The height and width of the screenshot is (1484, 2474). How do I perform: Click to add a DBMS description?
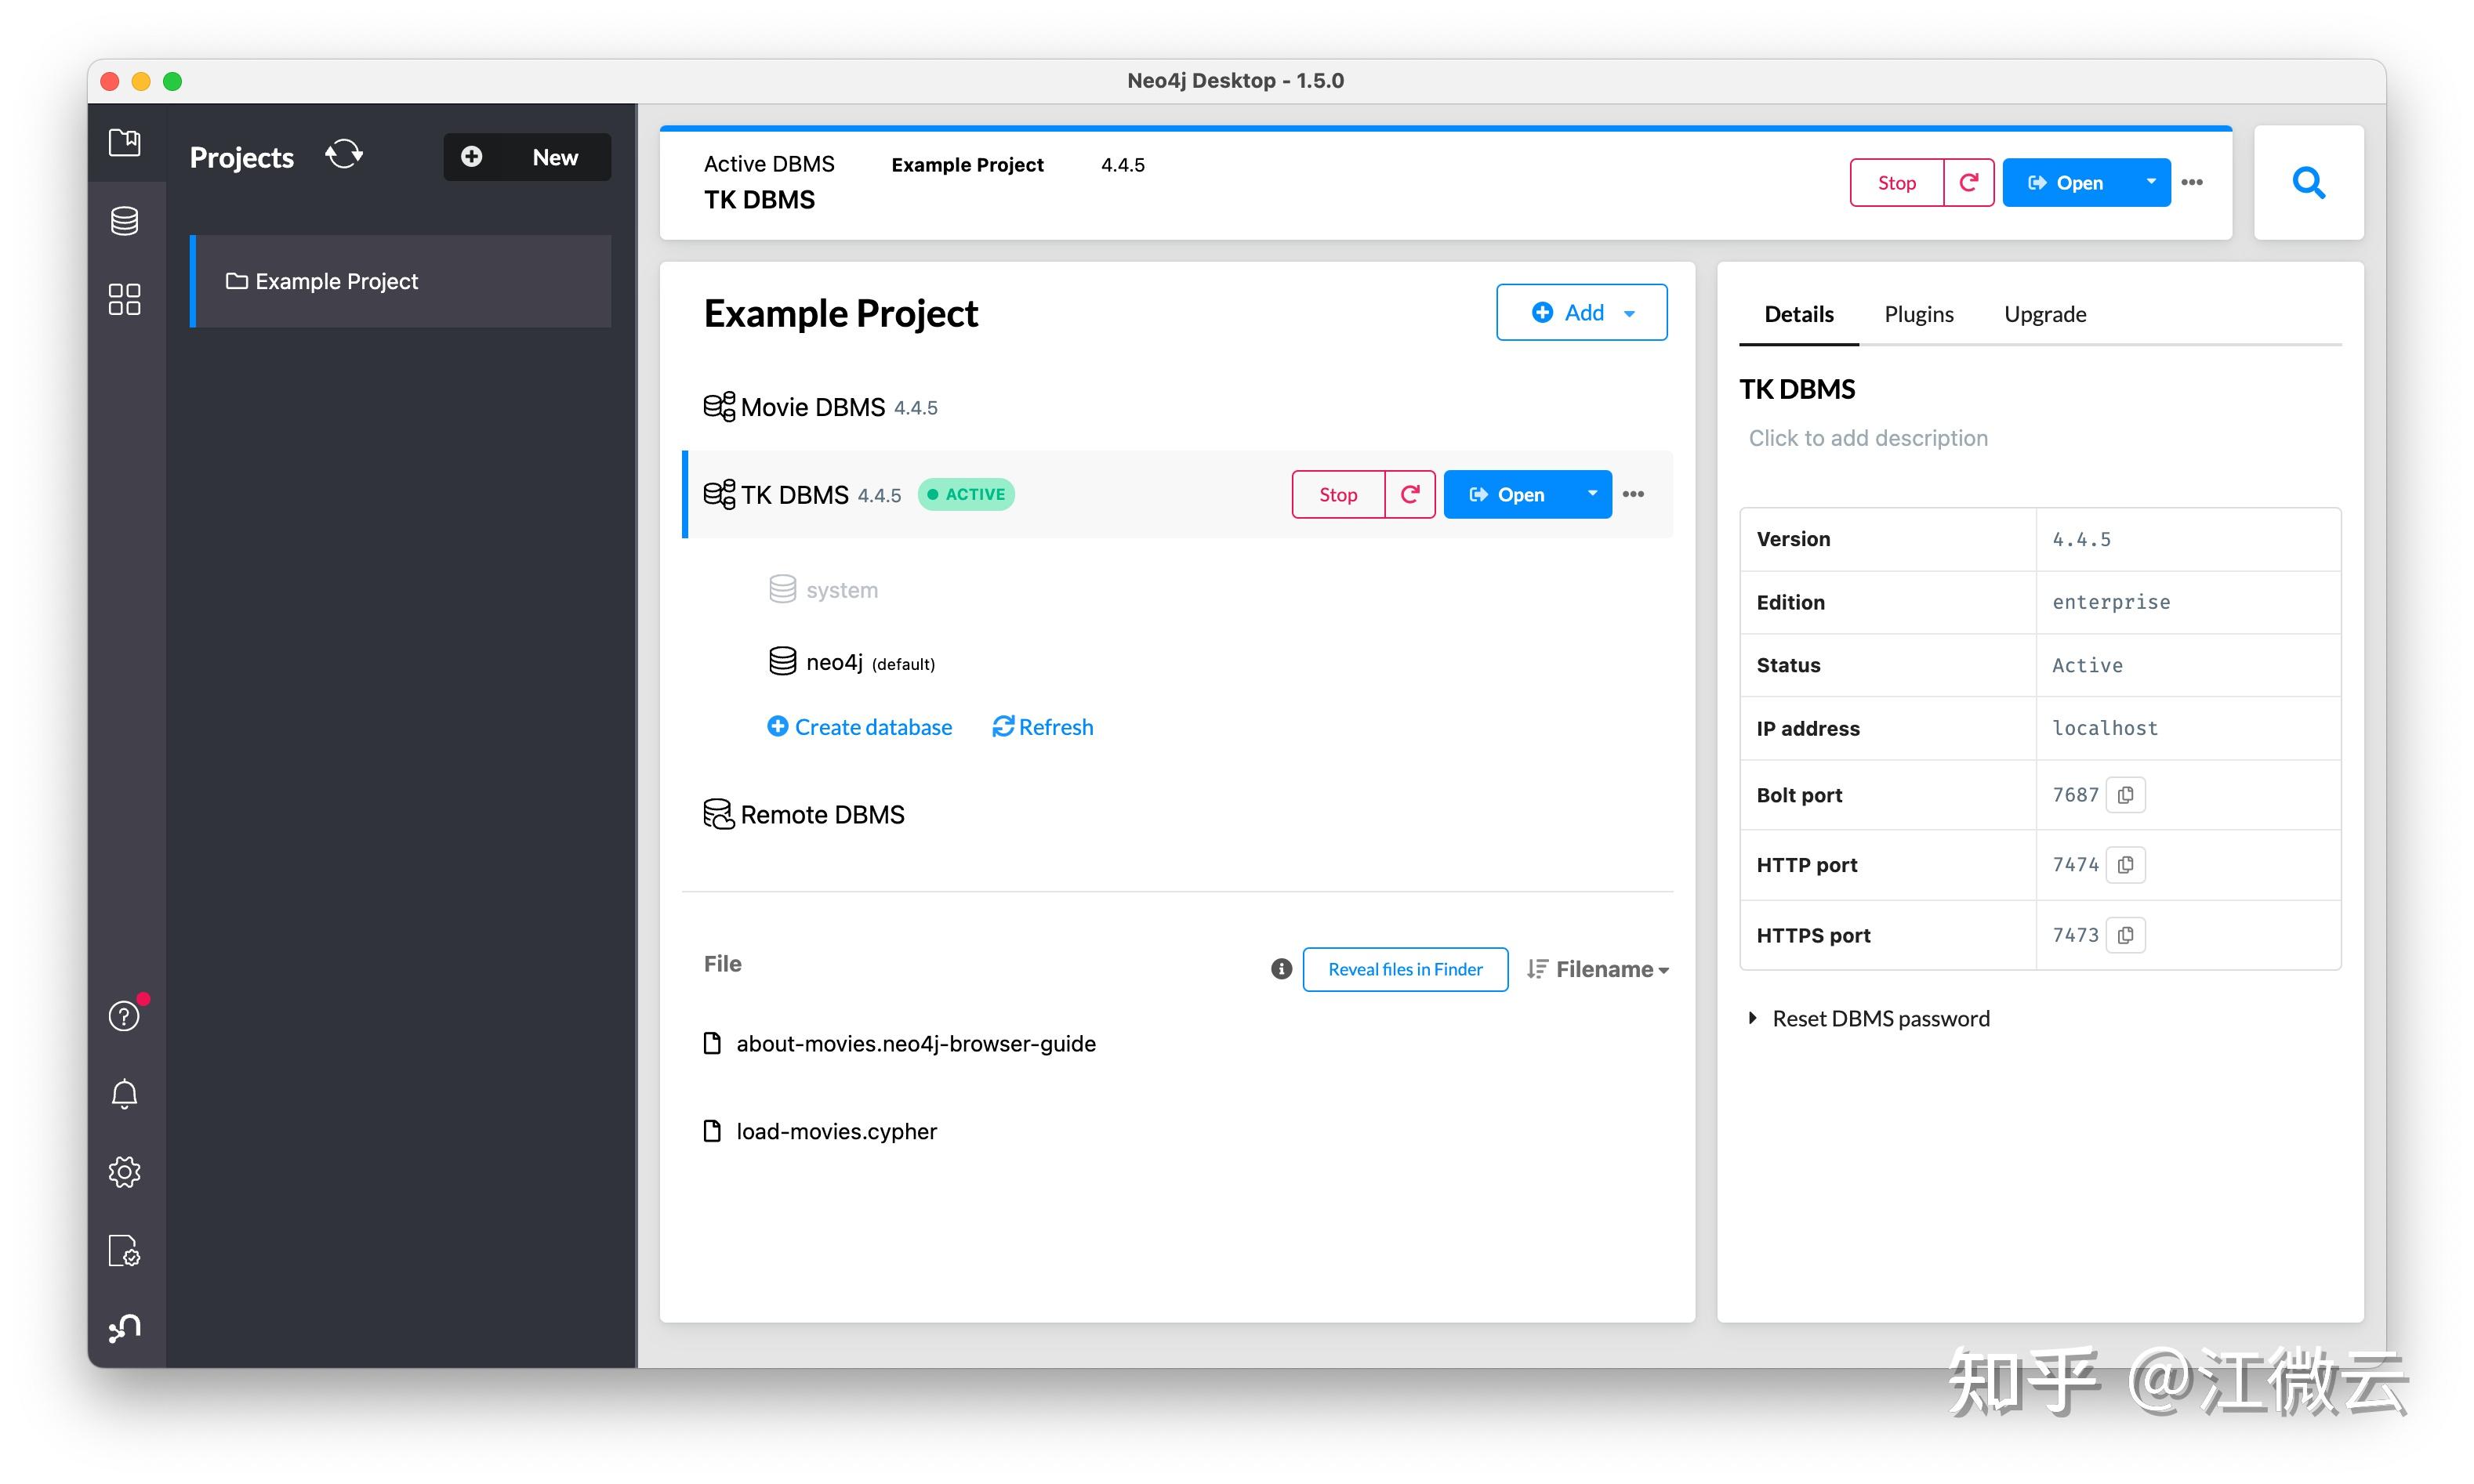pos(1868,438)
